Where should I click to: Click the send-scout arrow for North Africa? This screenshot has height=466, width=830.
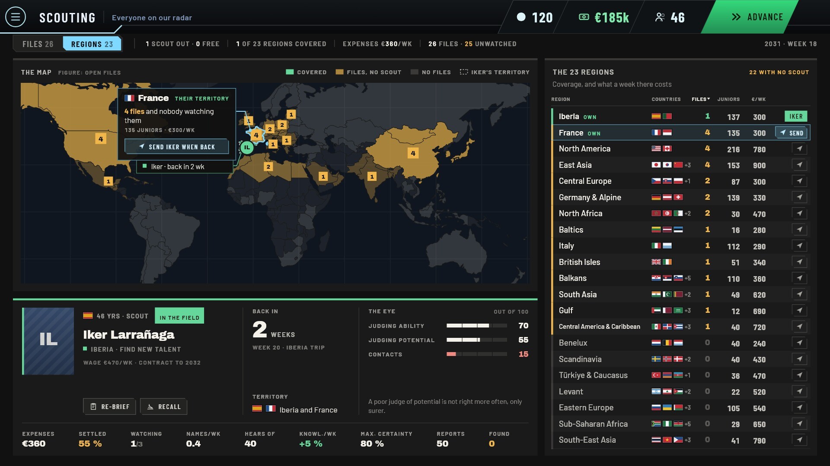pyautogui.click(x=799, y=214)
